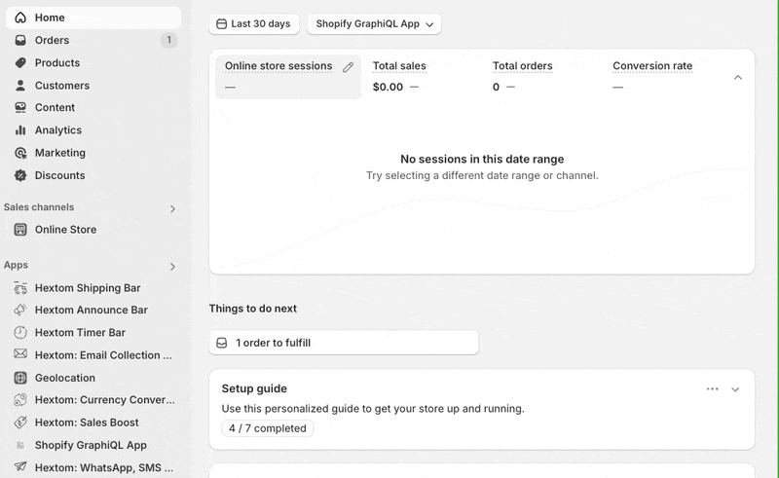This screenshot has height=478, width=779.
Task: Click the 1 order to fulfill button
Action: 344,343
